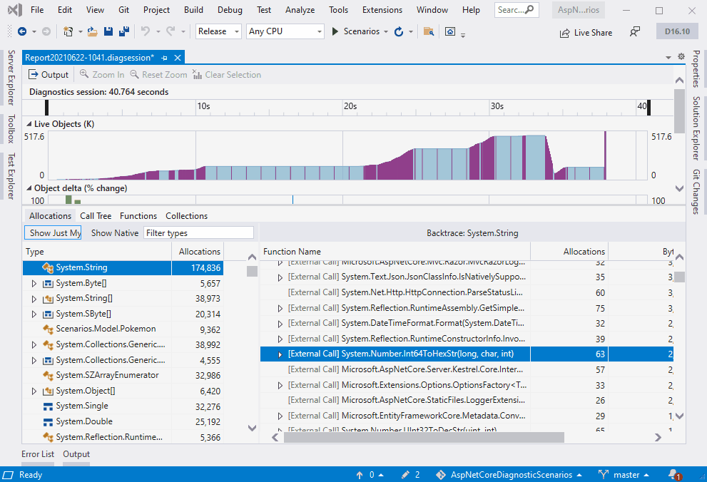Switch to the Collections tab
This screenshot has height=482, width=707.
tap(187, 216)
